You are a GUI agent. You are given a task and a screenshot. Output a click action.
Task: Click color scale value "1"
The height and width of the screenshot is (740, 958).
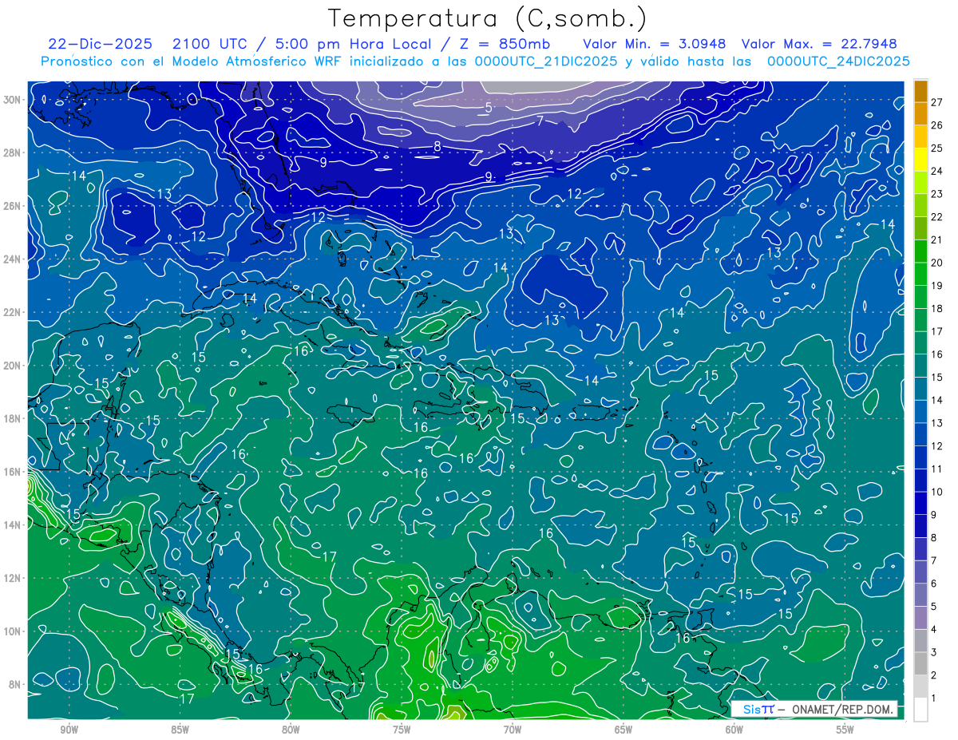point(934,698)
